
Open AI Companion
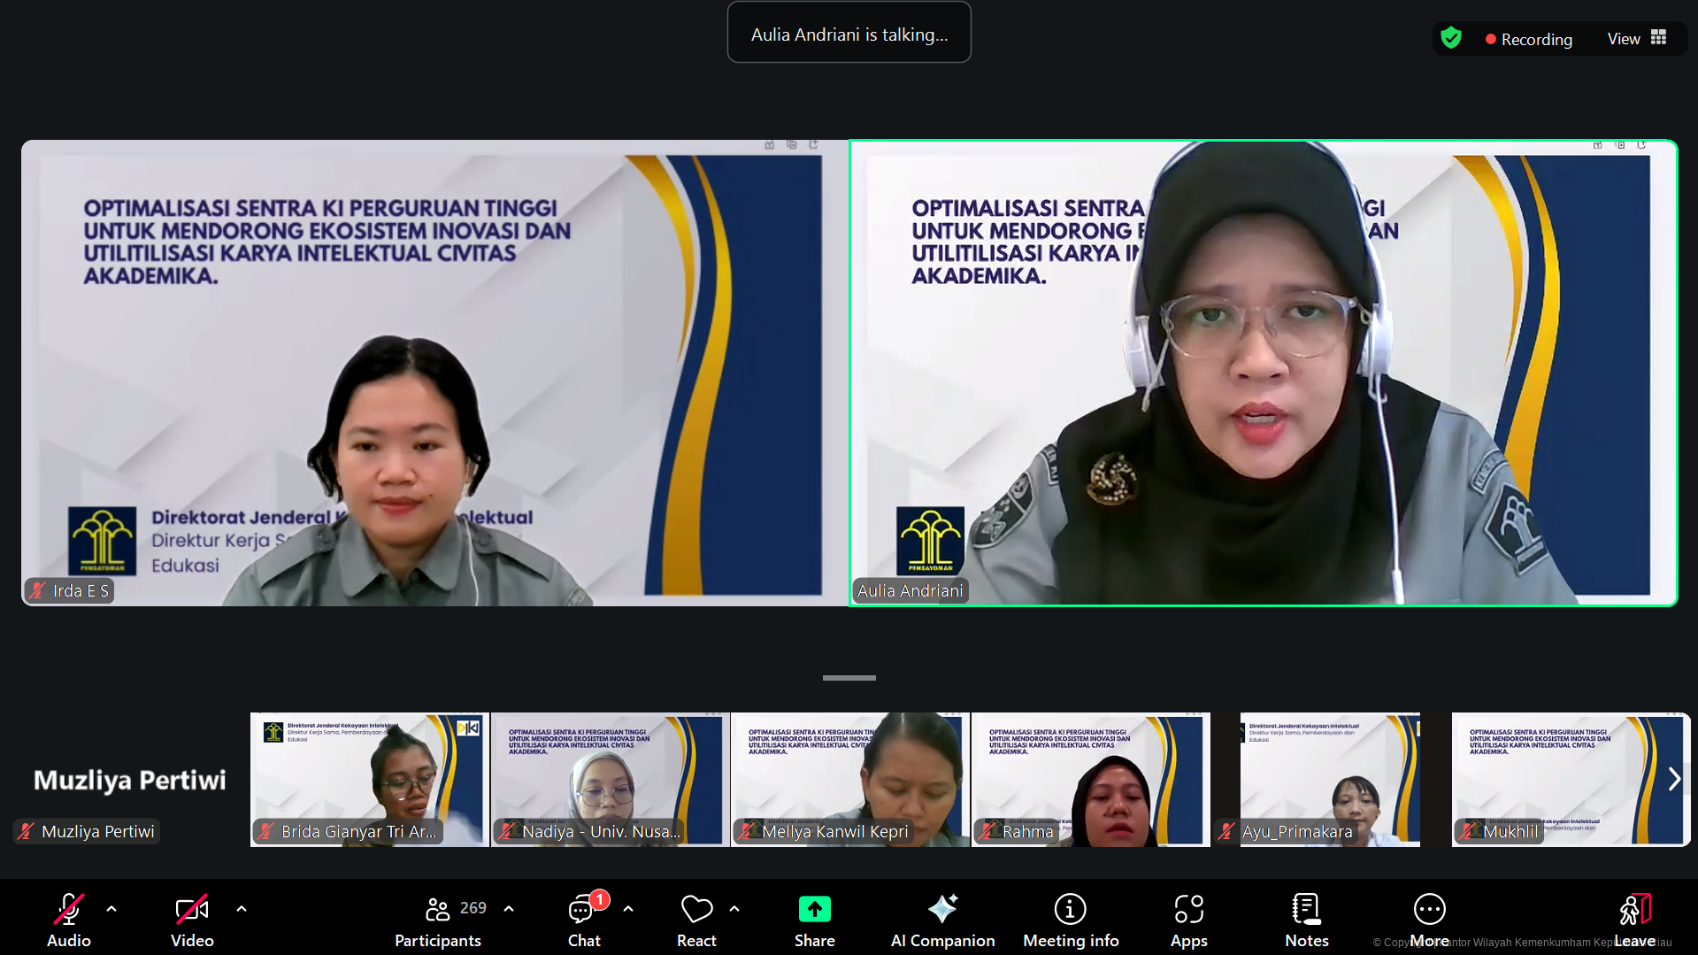click(942, 920)
